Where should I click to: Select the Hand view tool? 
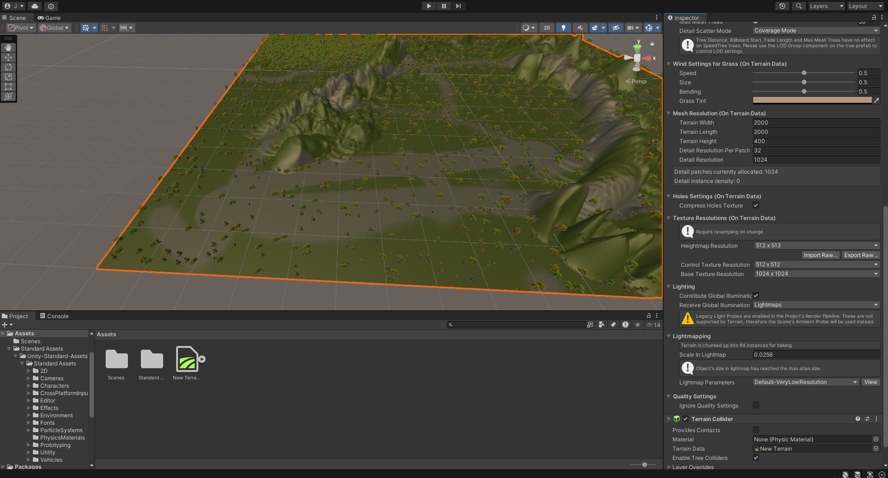(8, 48)
